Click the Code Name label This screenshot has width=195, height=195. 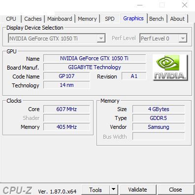click(x=26, y=77)
